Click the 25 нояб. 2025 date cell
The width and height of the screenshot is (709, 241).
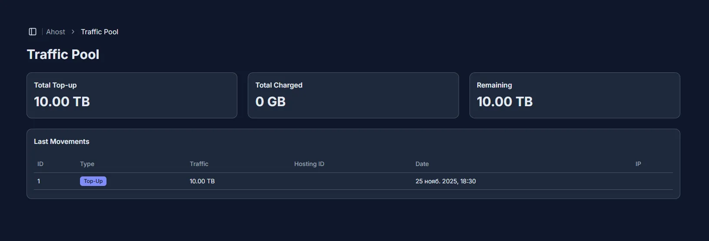click(x=446, y=181)
